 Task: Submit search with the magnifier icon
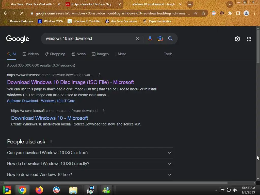coord(170,39)
